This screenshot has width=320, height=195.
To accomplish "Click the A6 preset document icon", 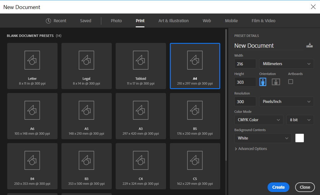I will point(32,110).
